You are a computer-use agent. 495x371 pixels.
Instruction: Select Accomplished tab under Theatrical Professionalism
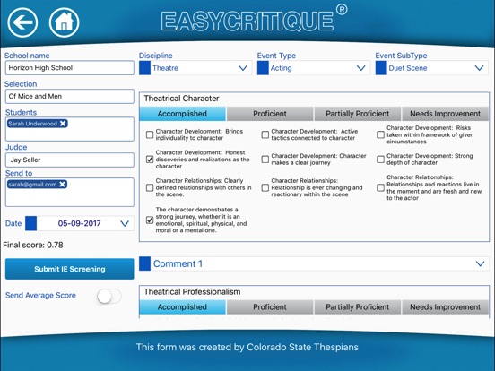182,307
